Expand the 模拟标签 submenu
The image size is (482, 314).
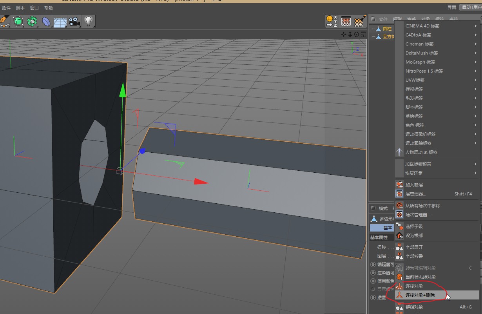pyautogui.click(x=437, y=89)
